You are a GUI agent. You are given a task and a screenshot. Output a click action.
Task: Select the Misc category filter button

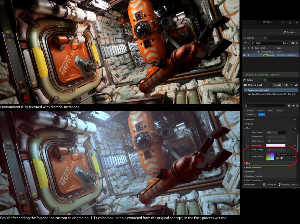click(x=279, y=110)
